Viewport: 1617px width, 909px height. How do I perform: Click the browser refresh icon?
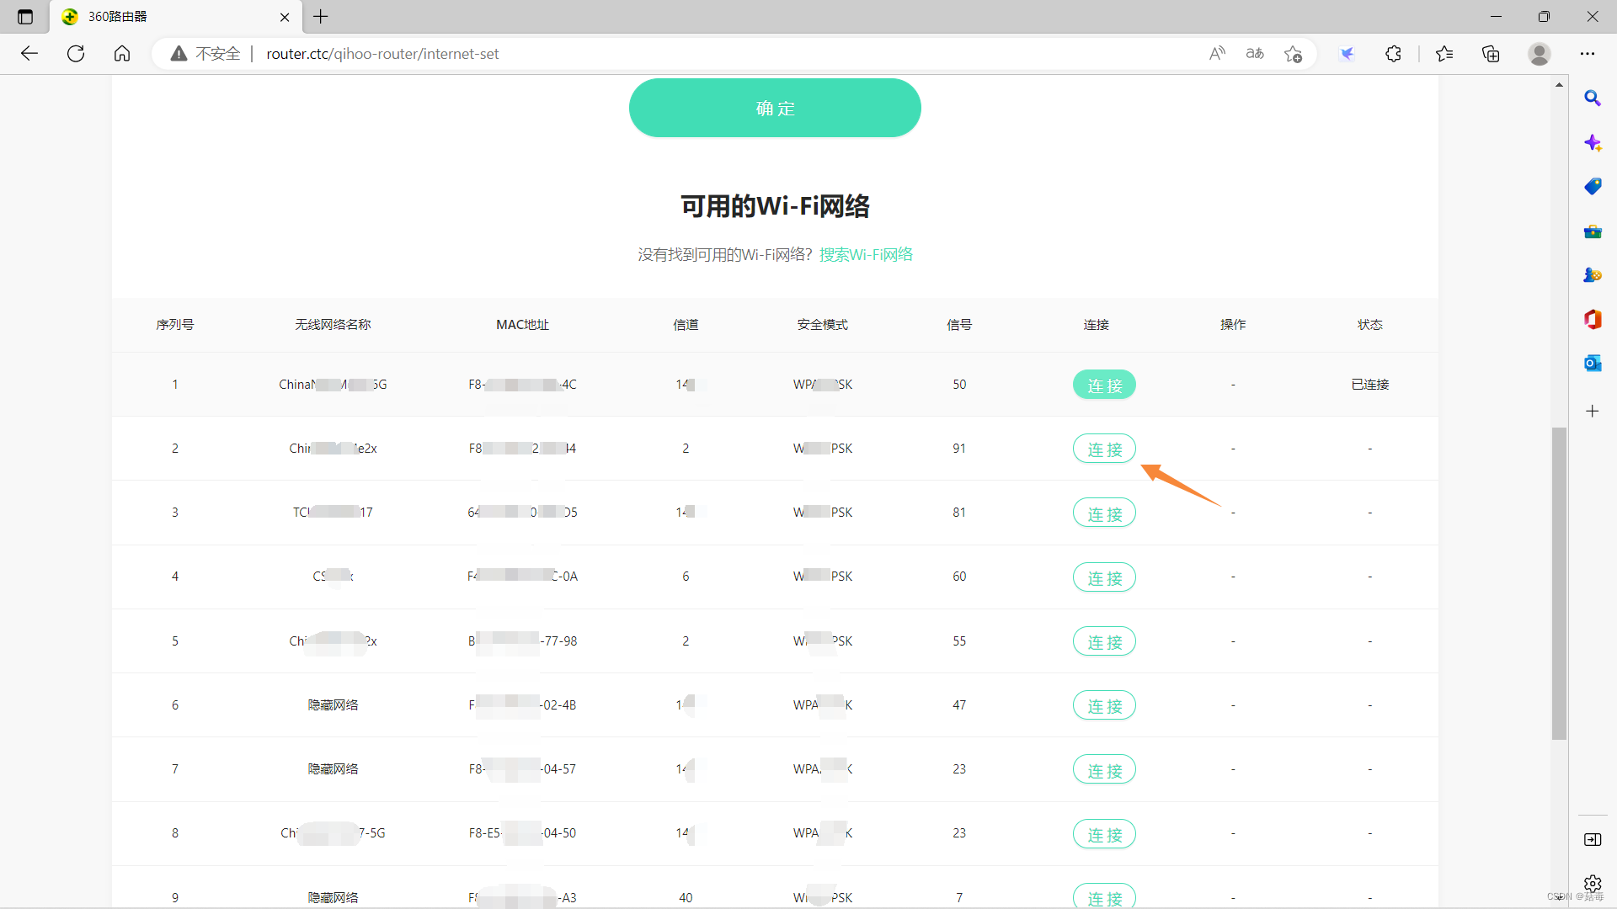tap(76, 54)
